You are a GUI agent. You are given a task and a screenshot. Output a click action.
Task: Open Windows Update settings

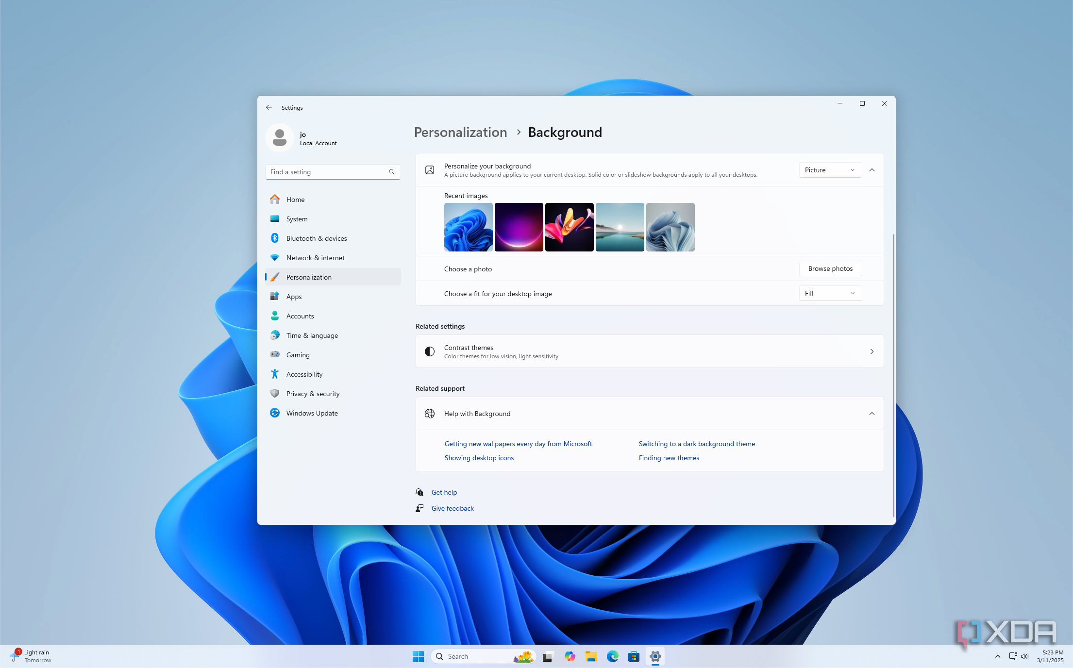click(x=333, y=413)
